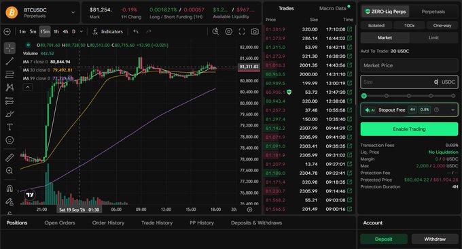Select the crosshair cursor tool
Screen dimensions: 462x249
[x=10, y=48]
